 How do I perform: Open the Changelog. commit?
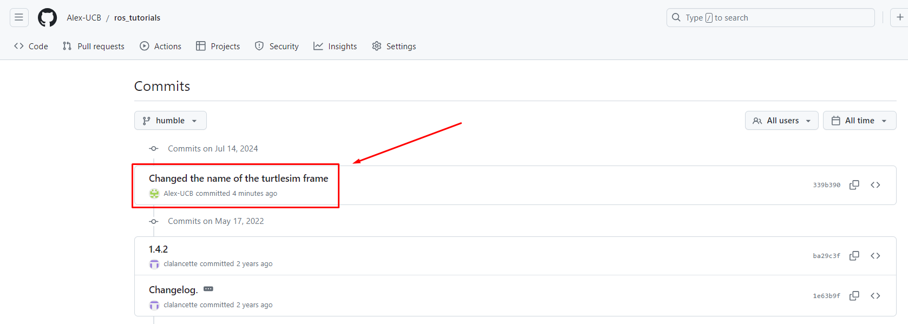click(x=173, y=290)
